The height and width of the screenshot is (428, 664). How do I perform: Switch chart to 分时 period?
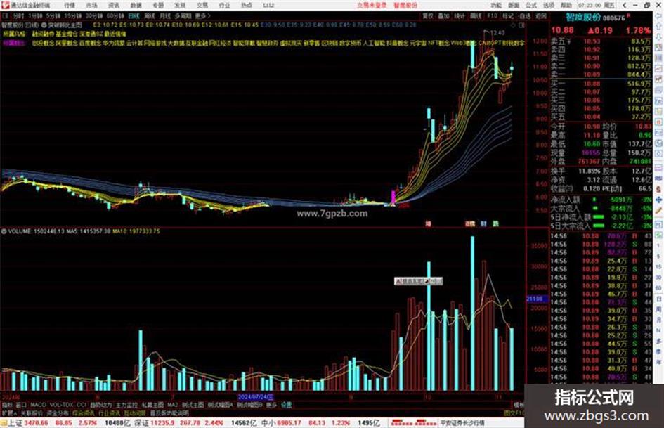point(18,15)
